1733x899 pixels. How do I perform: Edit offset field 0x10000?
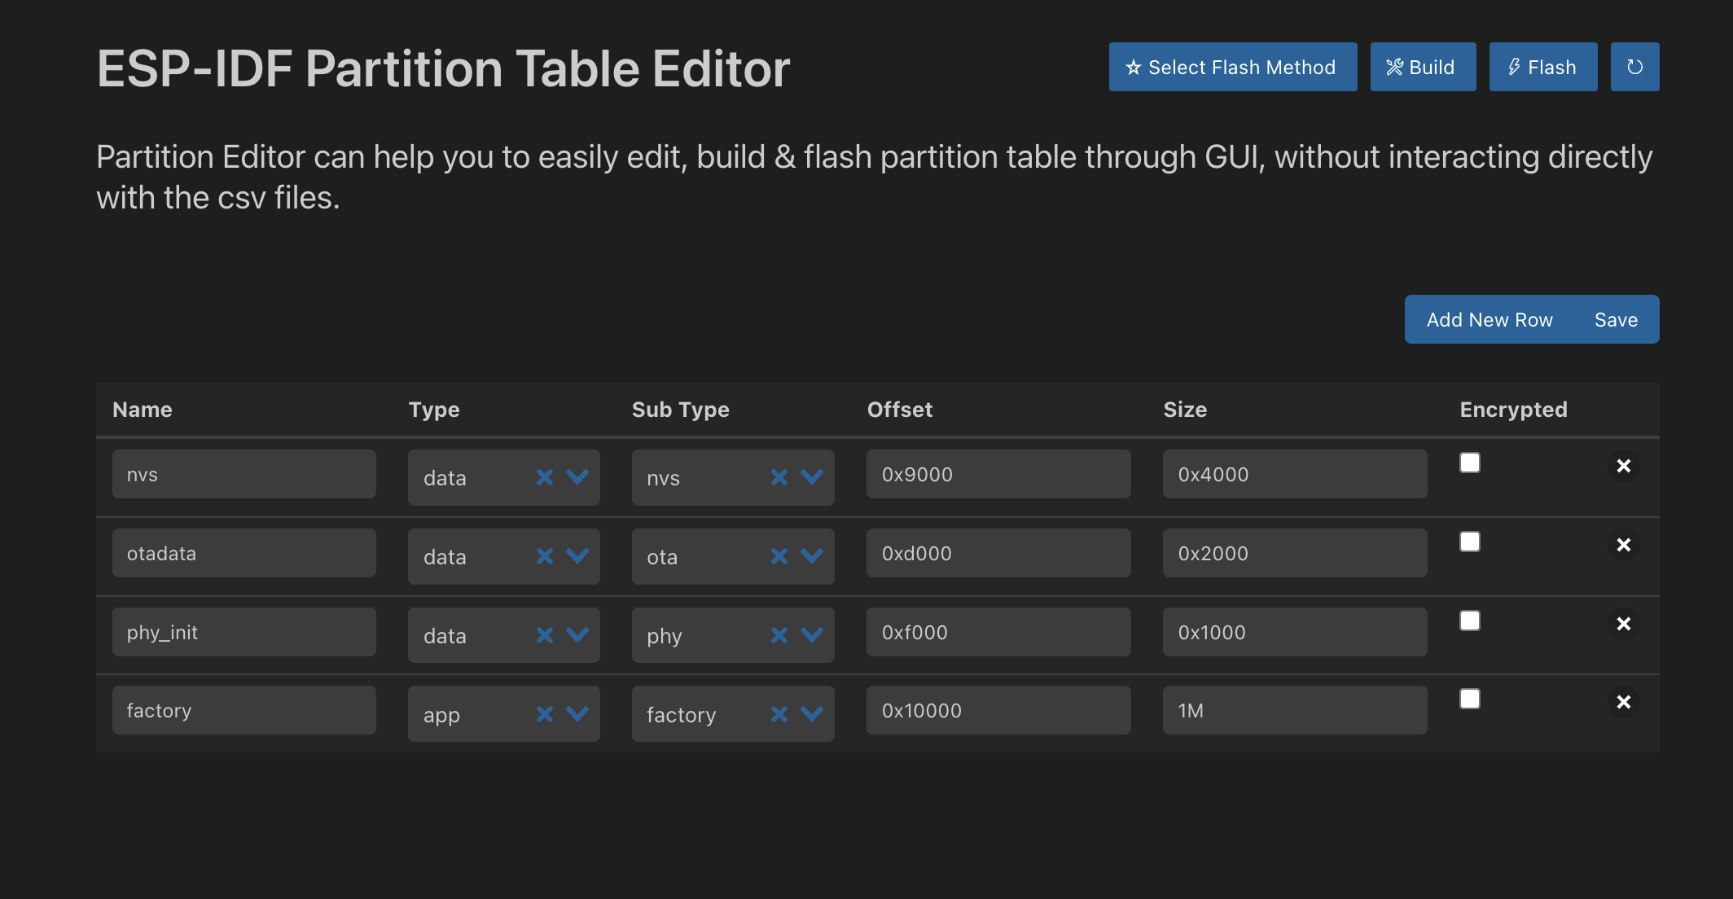998,710
